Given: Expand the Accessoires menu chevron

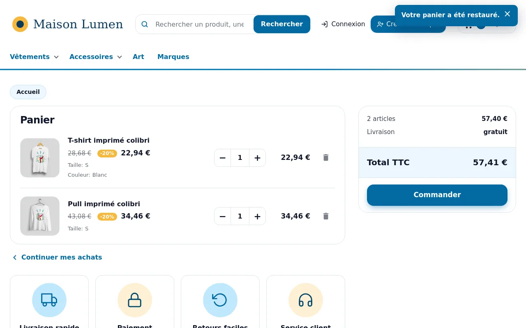Looking at the screenshot, I should 120,57.
